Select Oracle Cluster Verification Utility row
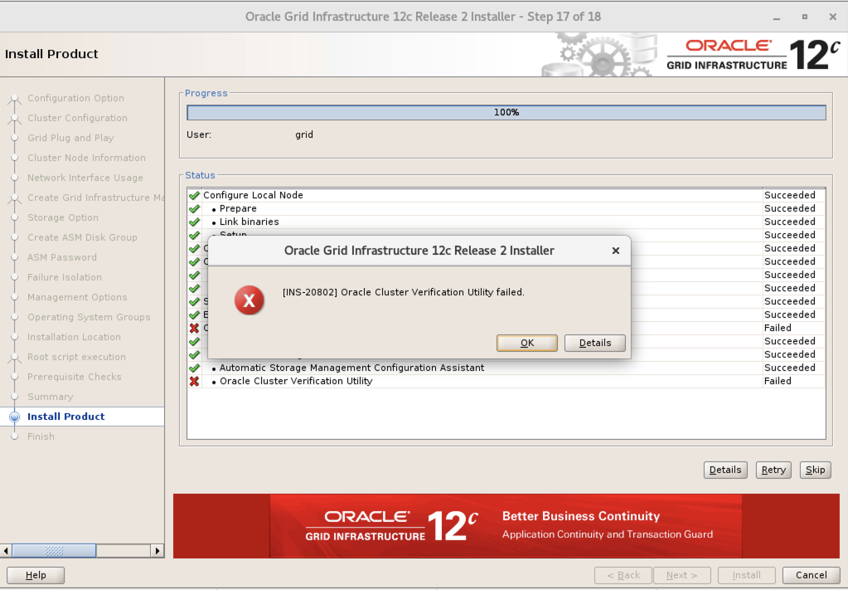The height and width of the screenshot is (590, 848). click(x=506, y=381)
